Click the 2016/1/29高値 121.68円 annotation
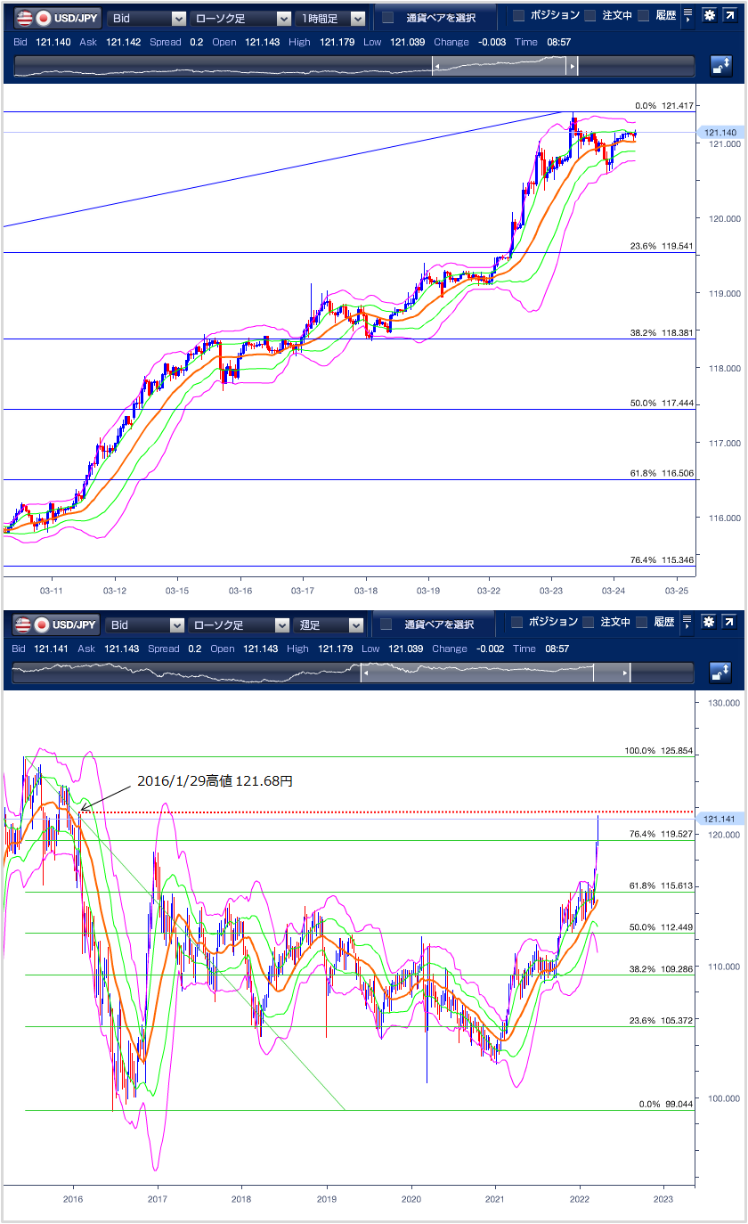Viewport: 748px width, 1224px height. [215, 781]
